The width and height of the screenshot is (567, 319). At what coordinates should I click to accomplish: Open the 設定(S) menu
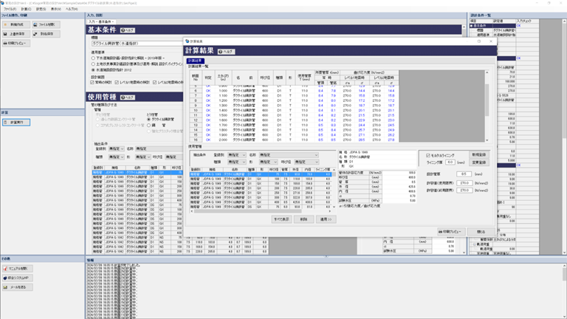tap(41, 9)
